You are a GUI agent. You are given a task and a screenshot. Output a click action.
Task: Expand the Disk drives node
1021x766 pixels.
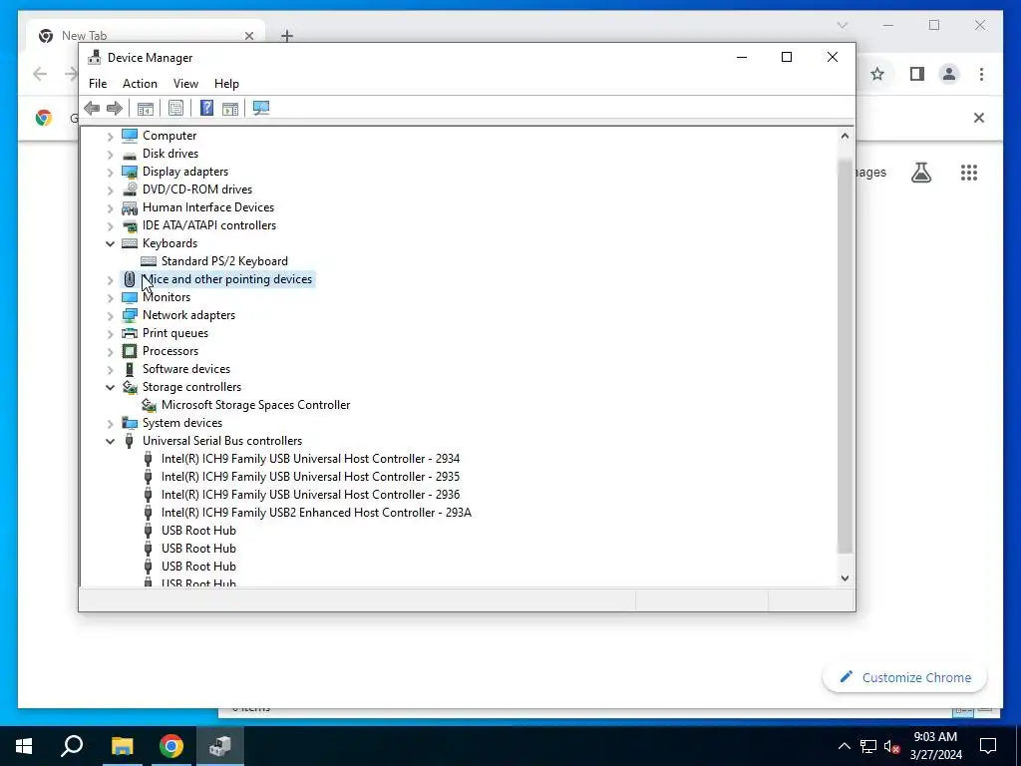pyautogui.click(x=110, y=155)
